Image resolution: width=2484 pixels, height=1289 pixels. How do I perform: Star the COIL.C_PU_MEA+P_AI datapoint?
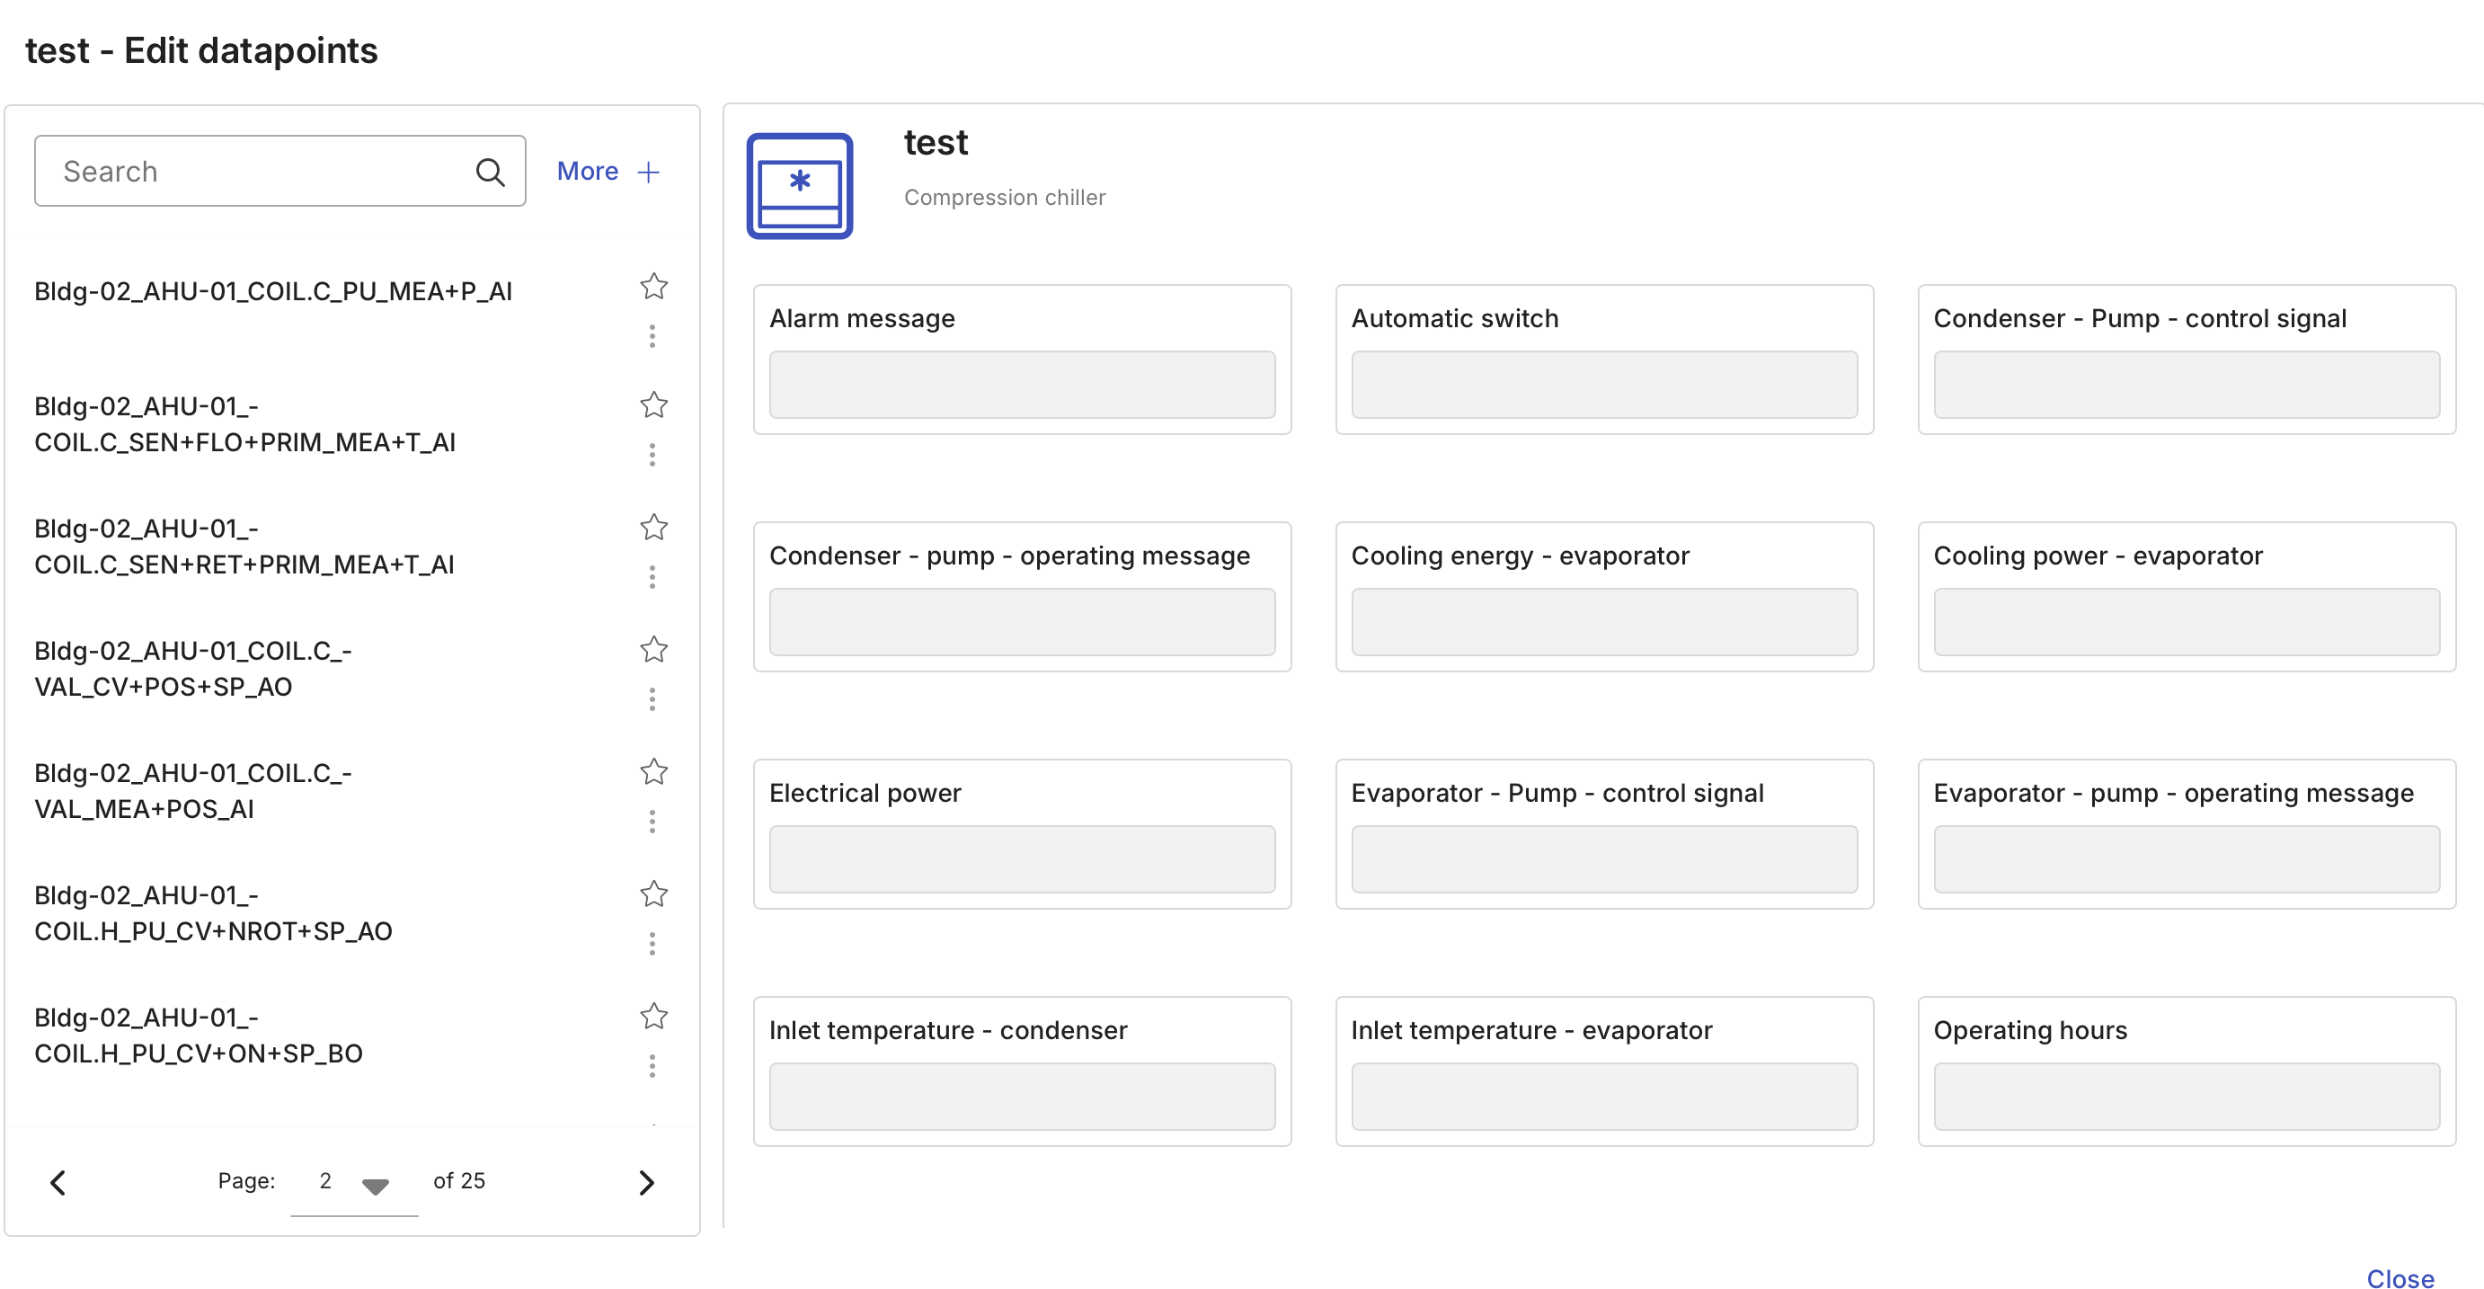click(653, 287)
